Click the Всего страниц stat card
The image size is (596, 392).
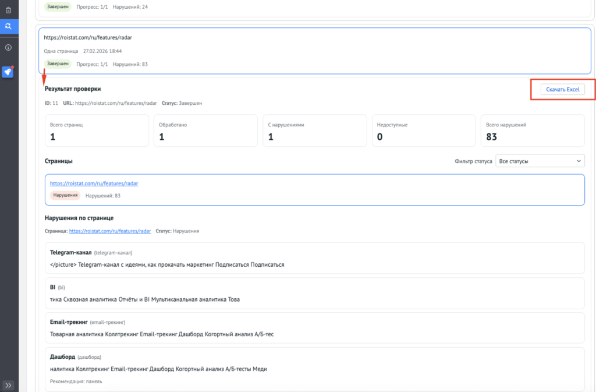pyautogui.click(x=97, y=130)
